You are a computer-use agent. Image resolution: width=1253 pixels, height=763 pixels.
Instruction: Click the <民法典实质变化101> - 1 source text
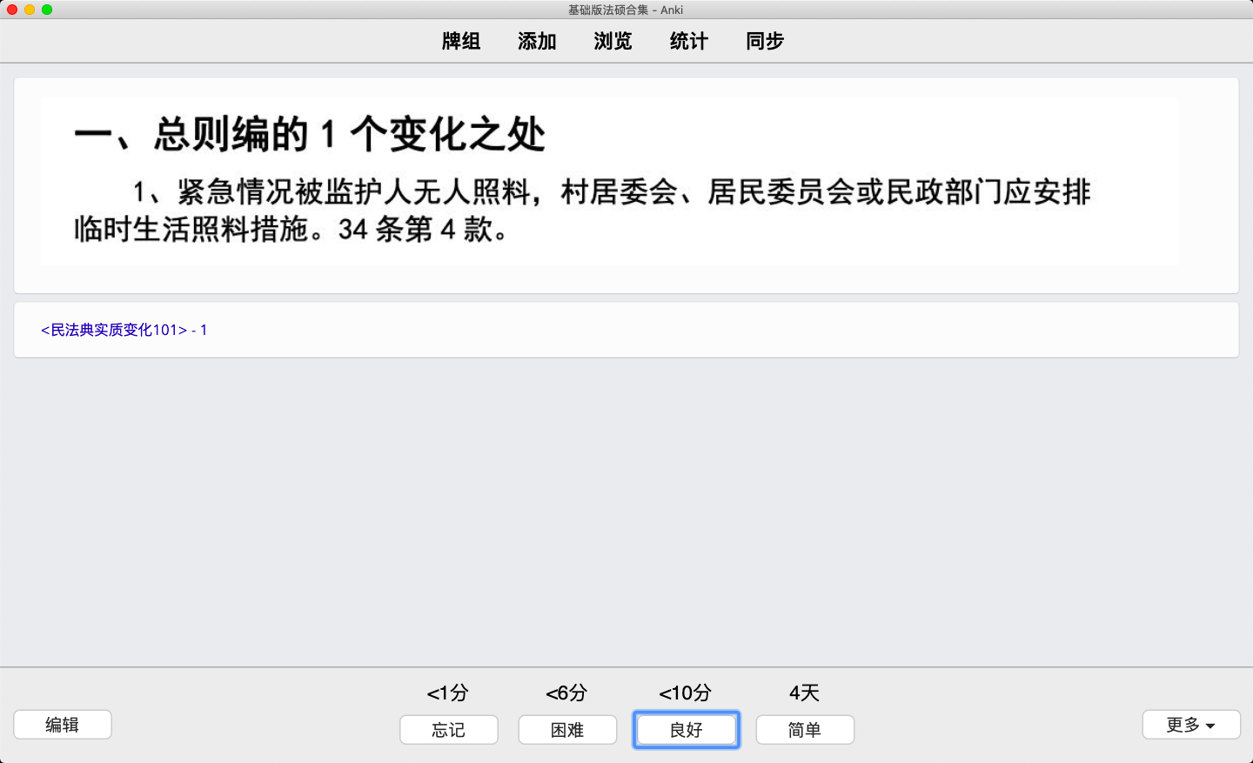point(124,330)
